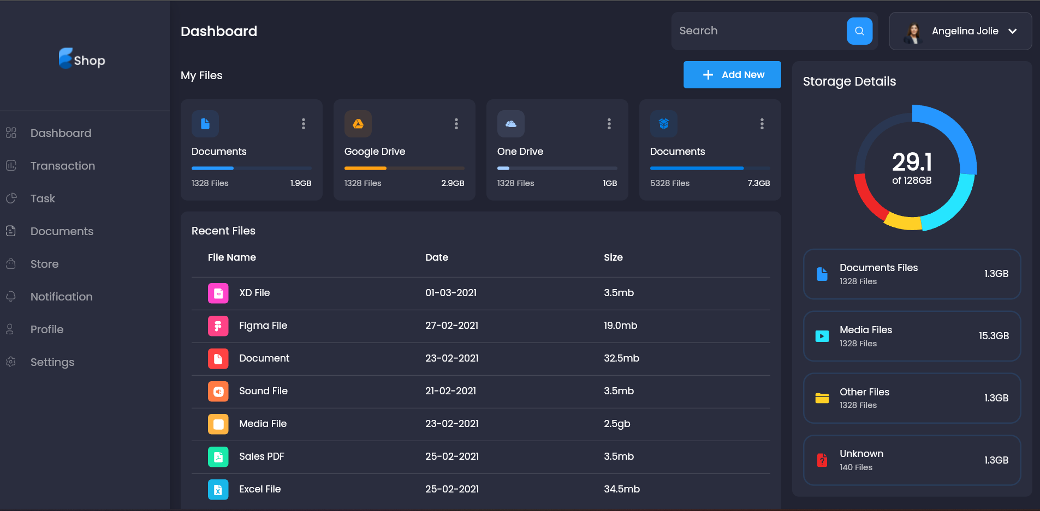This screenshot has height=511, width=1040.
Task: Click the Google Drive icon
Action: (358, 124)
